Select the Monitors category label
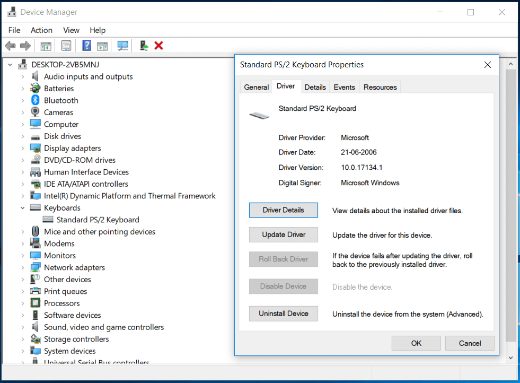This screenshot has height=383, width=520. 60,256
